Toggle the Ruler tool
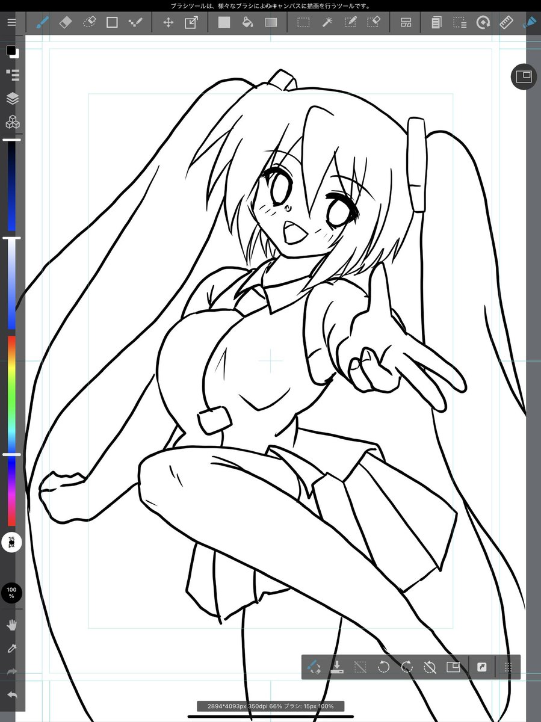Screen dimensions: 541x722 coord(506,23)
